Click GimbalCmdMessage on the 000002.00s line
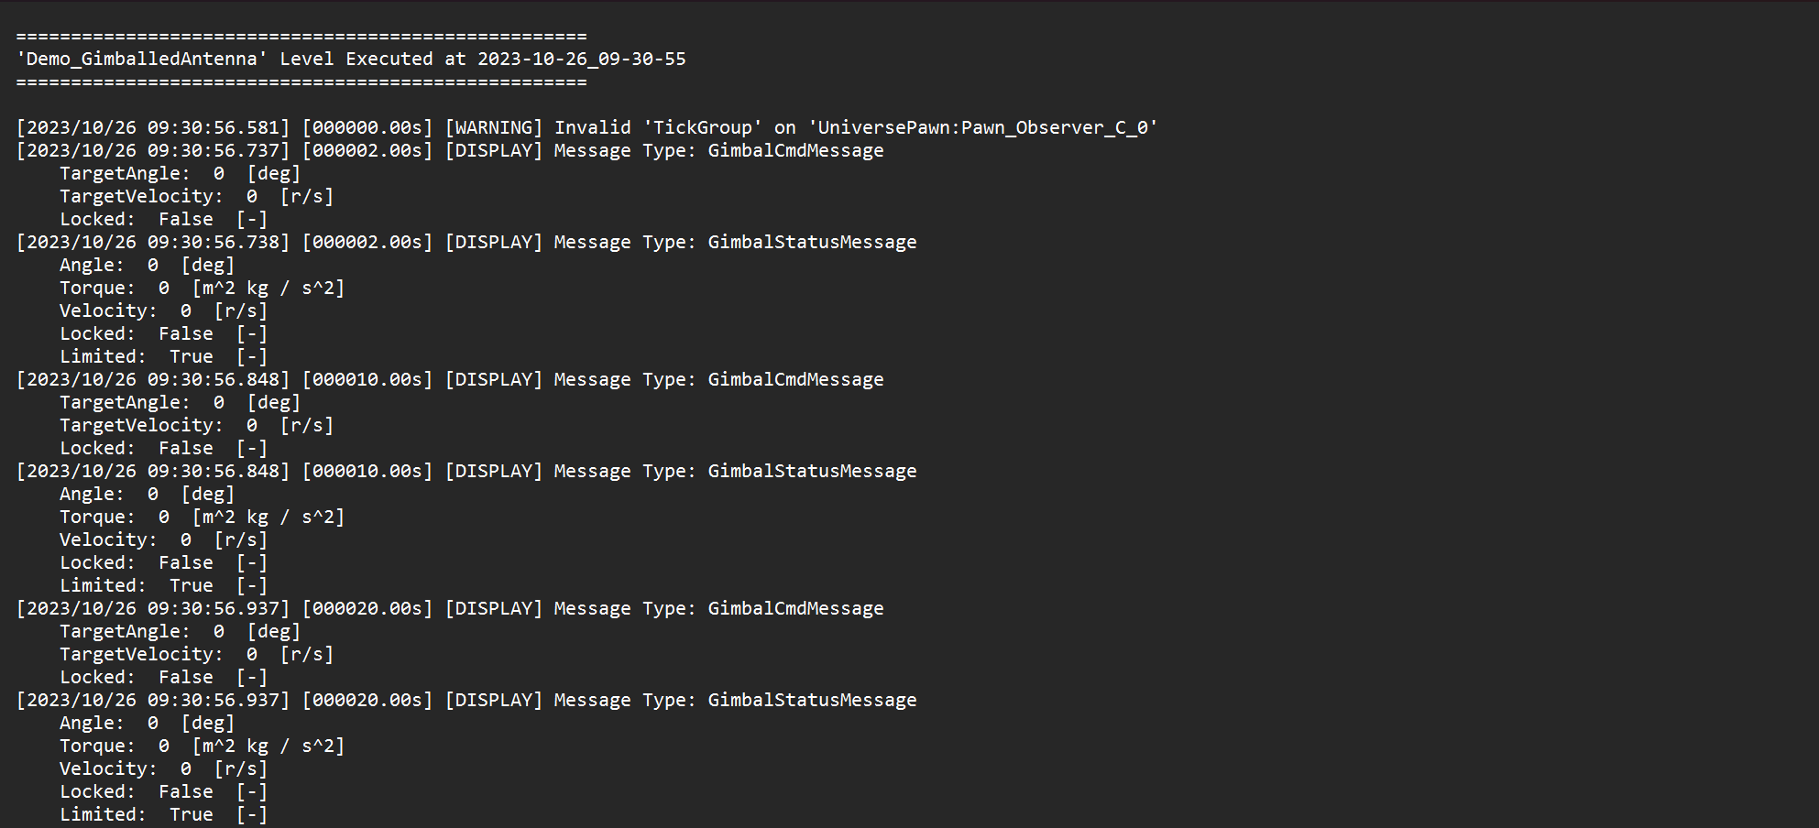The image size is (1819, 828). point(795,151)
